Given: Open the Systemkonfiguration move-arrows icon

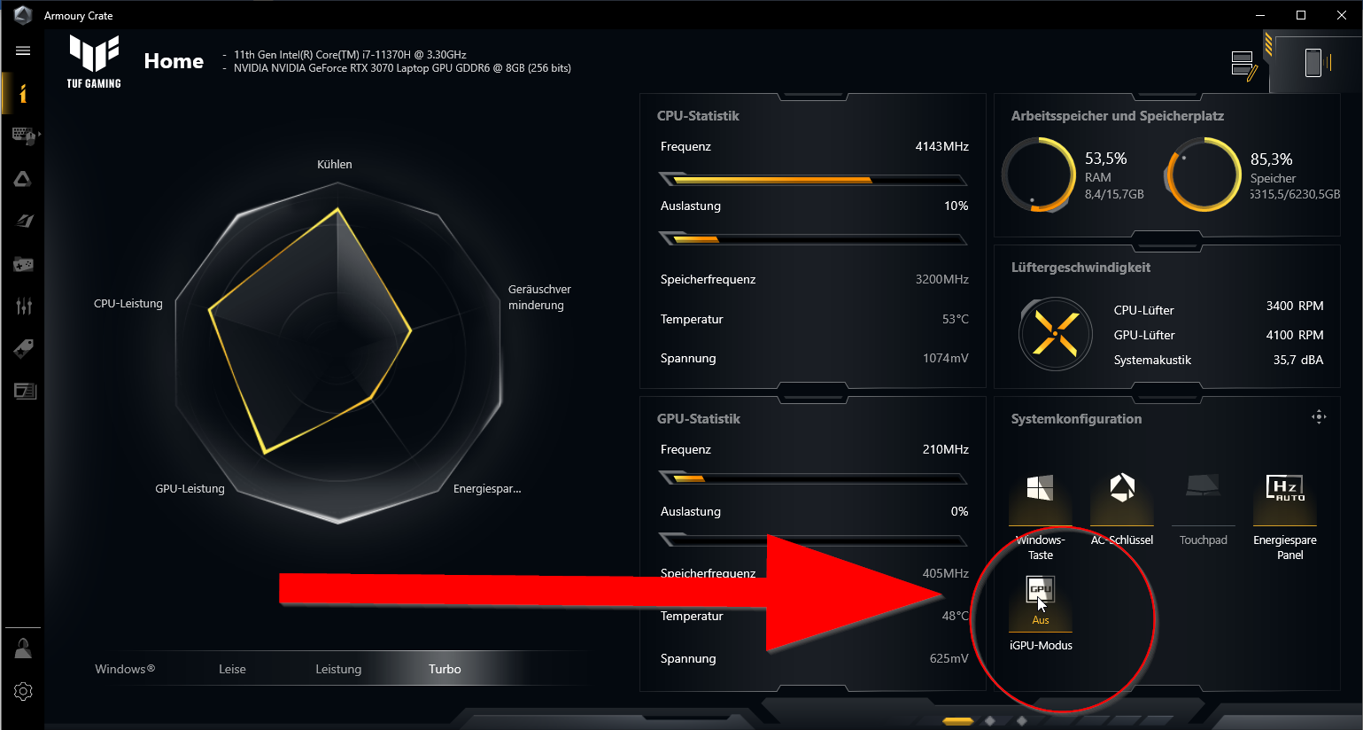Looking at the screenshot, I should click(1319, 417).
